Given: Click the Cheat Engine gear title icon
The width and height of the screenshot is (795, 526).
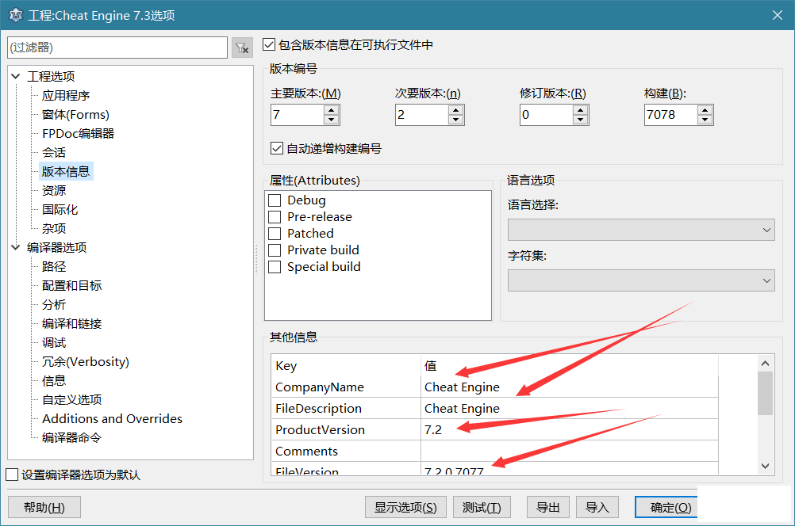Looking at the screenshot, I should point(16,16).
